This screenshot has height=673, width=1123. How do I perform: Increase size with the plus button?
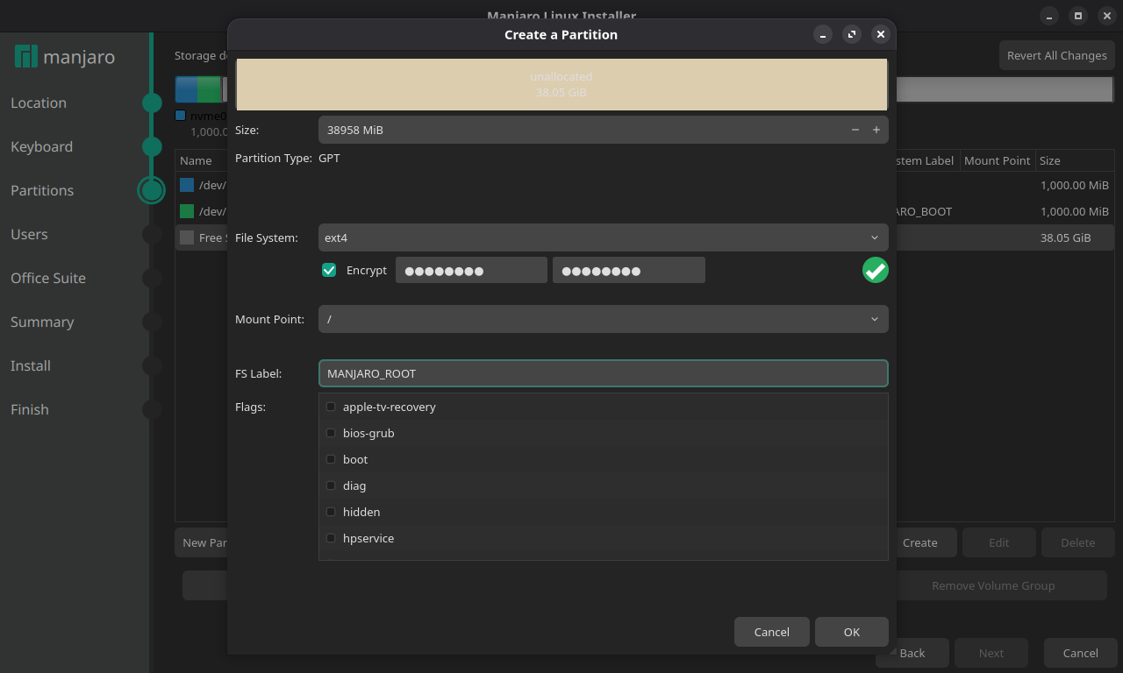pyautogui.click(x=876, y=130)
